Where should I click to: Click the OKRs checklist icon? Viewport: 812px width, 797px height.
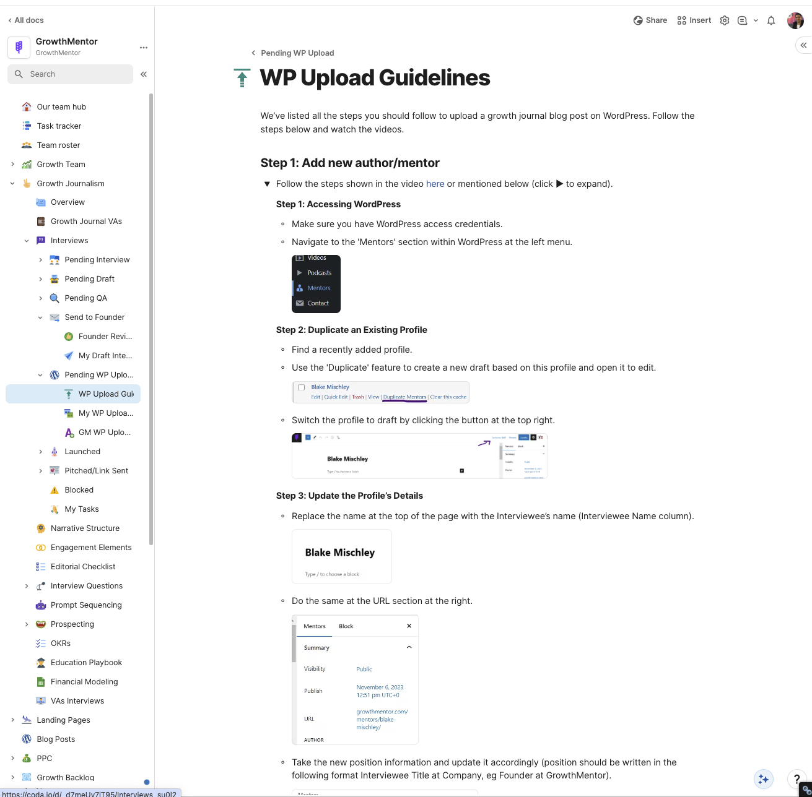click(x=41, y=644)
